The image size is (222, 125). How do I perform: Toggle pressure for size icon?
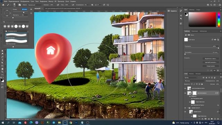(x=104, y=5)
